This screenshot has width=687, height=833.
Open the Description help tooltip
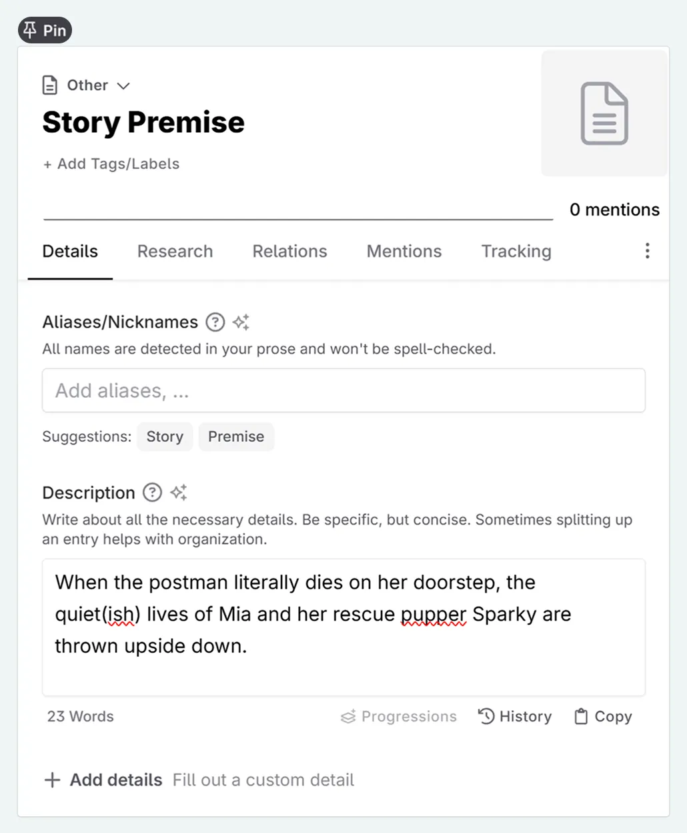tap(152, 493)
